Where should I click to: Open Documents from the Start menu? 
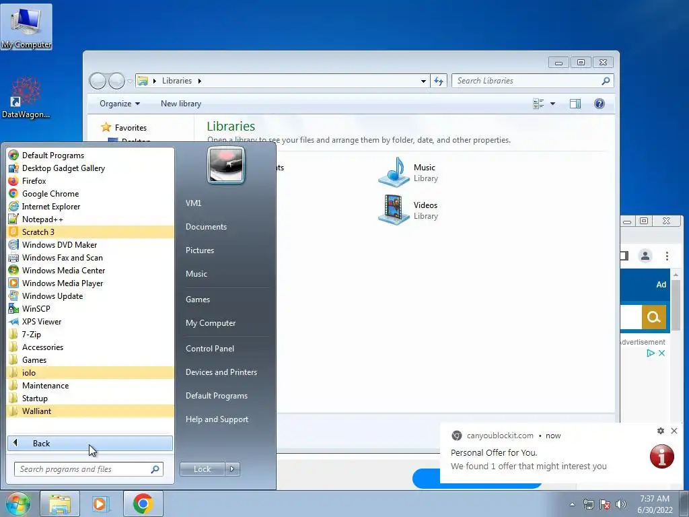point(206,226)
